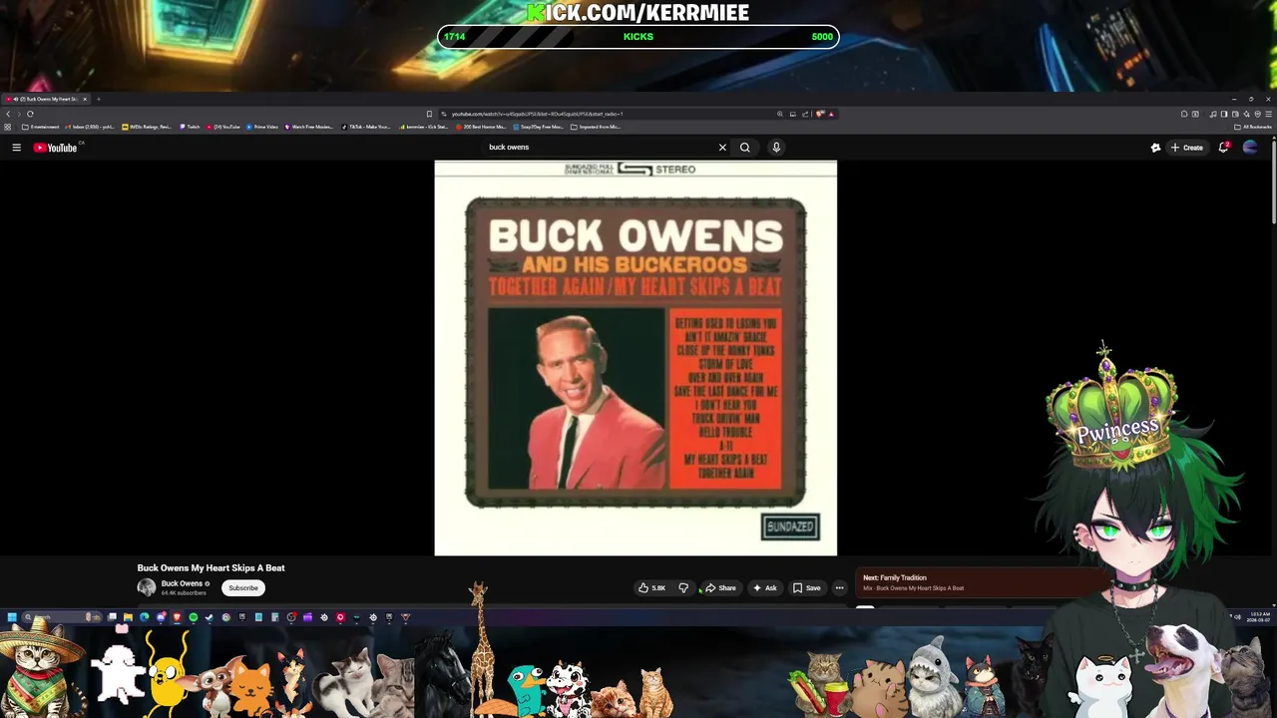Open the Twitch bookmark
The height and width of the screenshot is (718, 1277).
(x=190, y=127)
